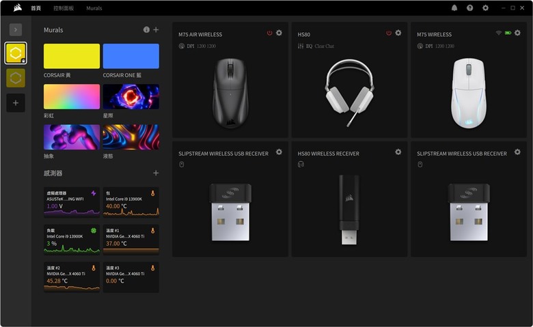
Task: Switch to the 控制面板 dashboard tab
Action: [64, 8]
